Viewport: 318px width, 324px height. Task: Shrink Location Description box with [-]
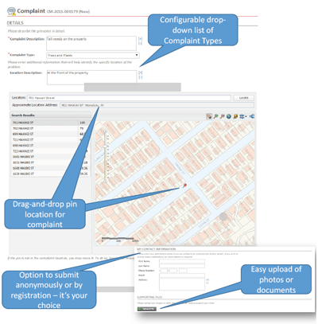141,77
